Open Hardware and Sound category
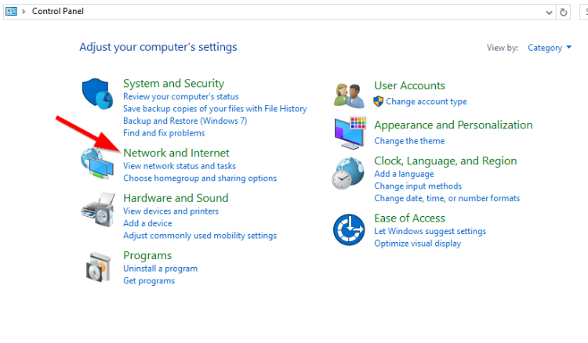588x343 pixels. [176, 197]
